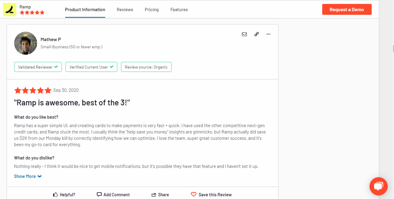Viewport: 394px width, 199px height.
Task: Click the thumbs-up Helpful icon
Action: pyautogui.click(x=56, y=194)
